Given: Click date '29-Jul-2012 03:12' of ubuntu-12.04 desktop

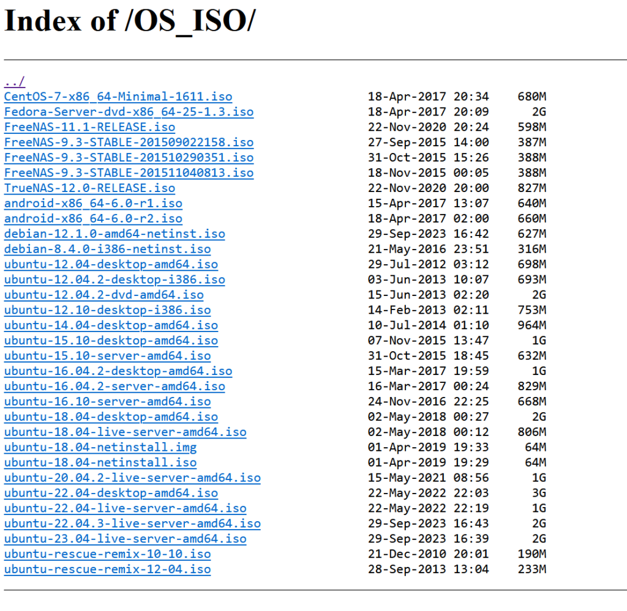Looking at the screenshot, I should pyautogui.click(x=428, y=264).
